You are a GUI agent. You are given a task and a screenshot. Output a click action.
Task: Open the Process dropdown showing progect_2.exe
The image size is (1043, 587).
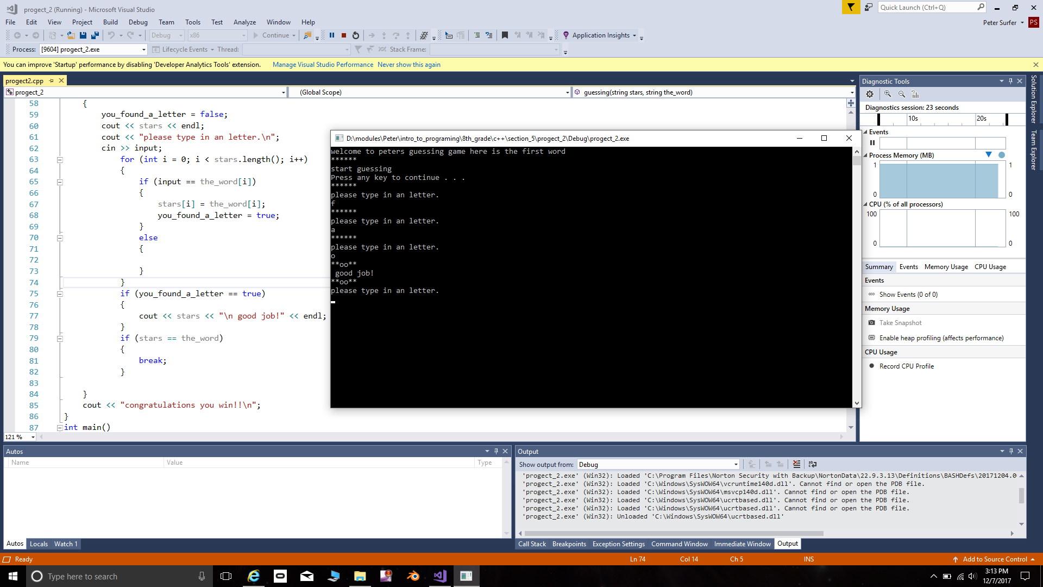[x=144, y=49]
